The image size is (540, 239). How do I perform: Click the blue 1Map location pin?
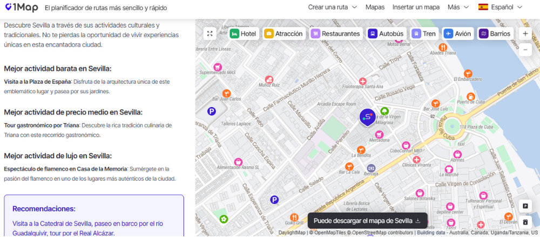[x=368, y=117]
